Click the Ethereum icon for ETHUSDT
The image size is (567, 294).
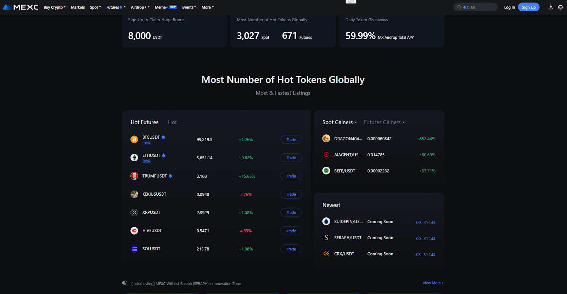134,157
